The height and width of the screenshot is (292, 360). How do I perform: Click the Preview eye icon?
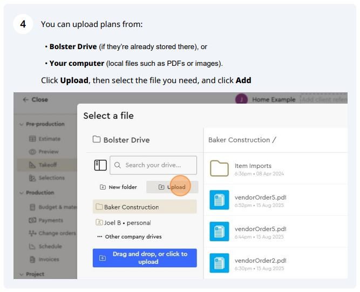(x=32, y=152)
